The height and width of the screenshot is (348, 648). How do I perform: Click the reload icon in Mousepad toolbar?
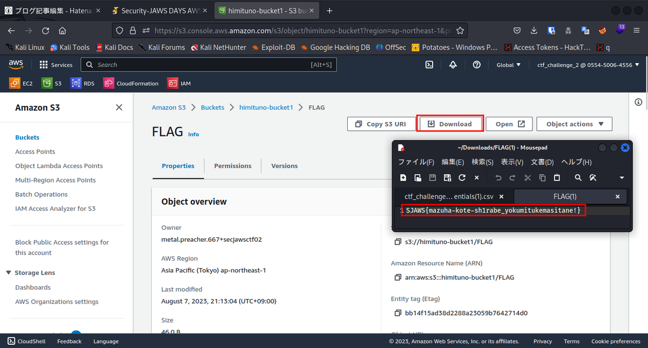click(462, 177)
